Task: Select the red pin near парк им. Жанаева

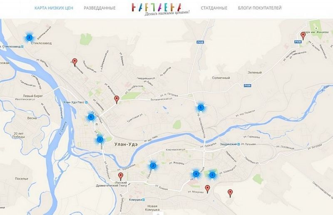Action: [303, 36]
